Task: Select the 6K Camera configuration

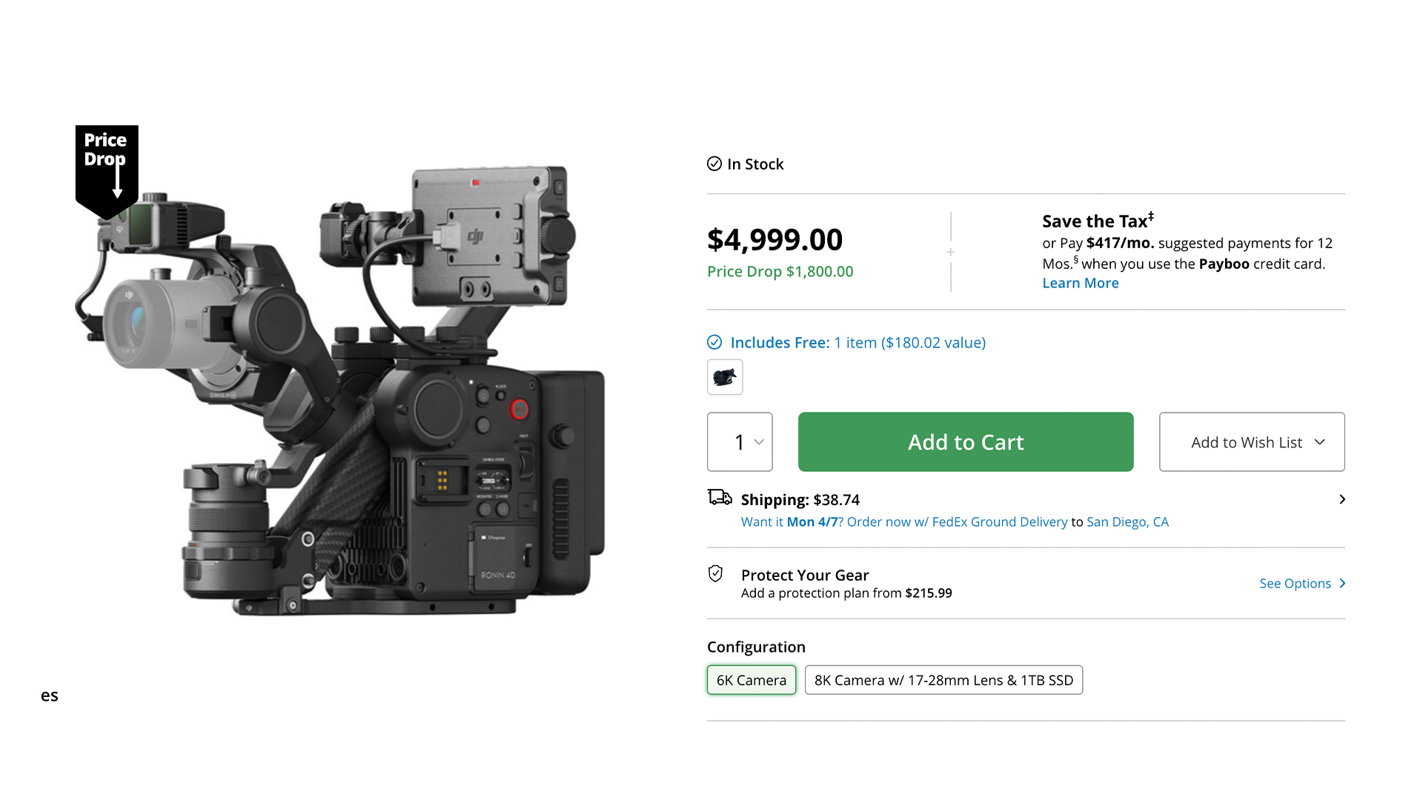Action: 751,680
